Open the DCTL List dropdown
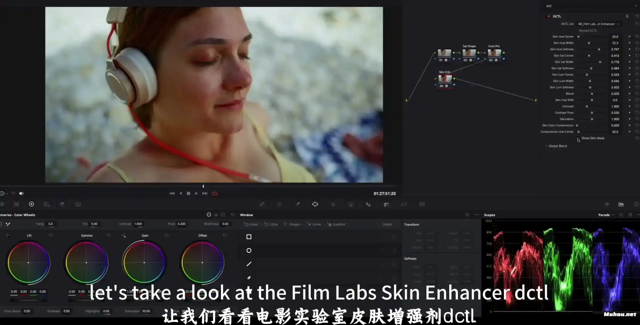This screenshot has height=325, width=640. [599, 24]
